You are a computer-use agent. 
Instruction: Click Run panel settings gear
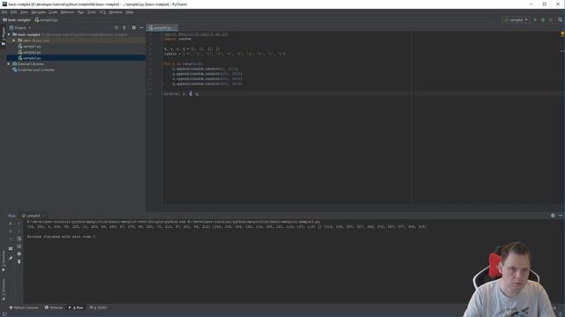(x=553, y=216)
